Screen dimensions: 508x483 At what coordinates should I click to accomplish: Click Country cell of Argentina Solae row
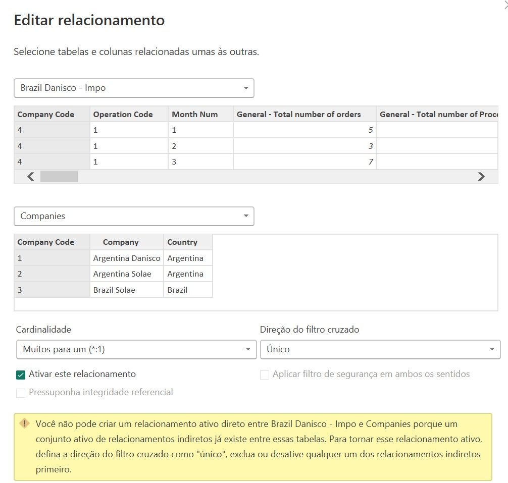[188, 274]
